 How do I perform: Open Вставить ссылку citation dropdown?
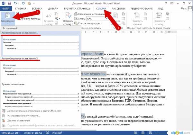pos(68,19)
